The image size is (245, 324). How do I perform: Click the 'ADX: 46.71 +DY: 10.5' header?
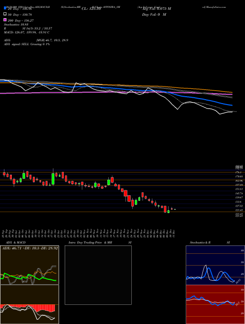tap(30, 248)
